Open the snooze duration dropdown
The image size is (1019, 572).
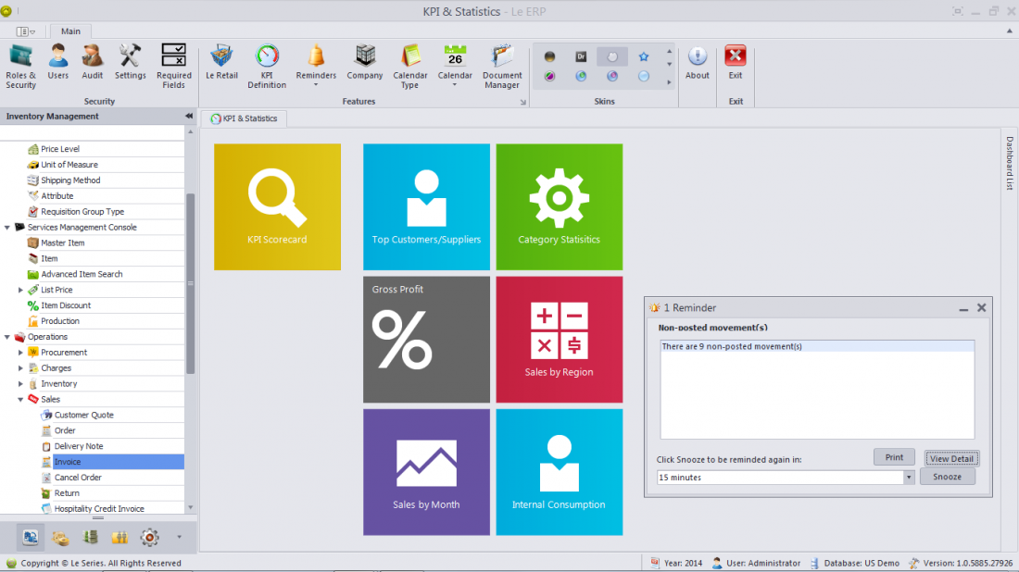(909, 478)
